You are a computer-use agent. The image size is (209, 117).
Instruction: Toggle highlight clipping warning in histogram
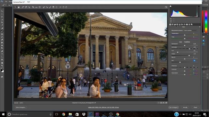(199, 6)
